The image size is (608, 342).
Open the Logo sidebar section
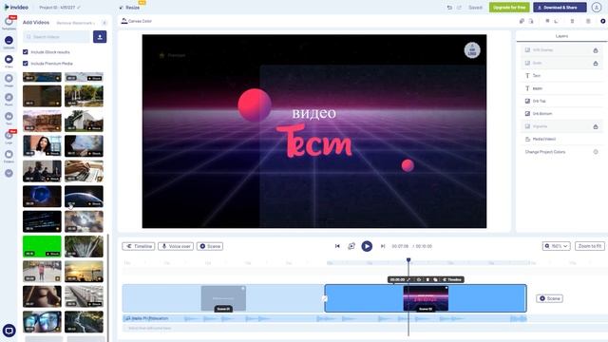[x=9, y=137]
